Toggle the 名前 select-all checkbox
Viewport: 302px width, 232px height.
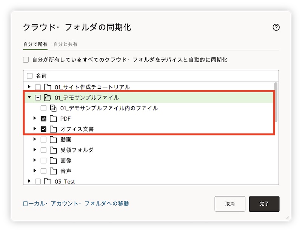pos(30,76)
